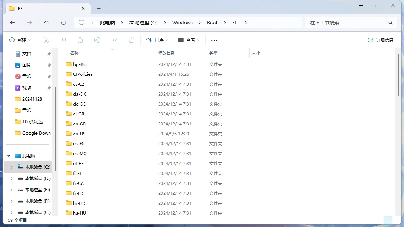The height and width of the screenshot is (227, 404).
Task: Click the Paste clipboard icon
Action: [x=80, y=40]
